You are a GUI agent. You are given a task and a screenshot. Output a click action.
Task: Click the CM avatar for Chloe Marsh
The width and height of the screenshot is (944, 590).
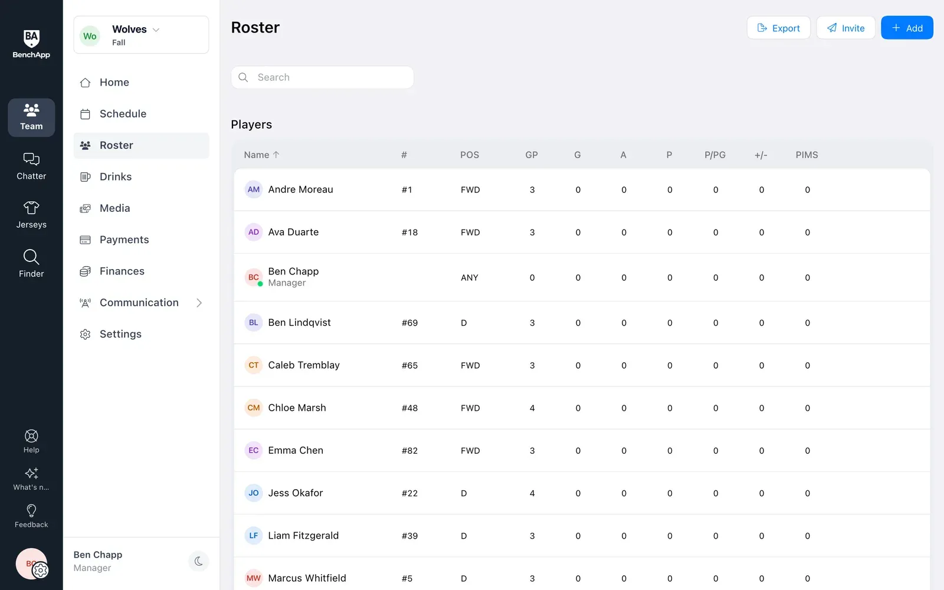pyautogui.click(x=254, y=408)
